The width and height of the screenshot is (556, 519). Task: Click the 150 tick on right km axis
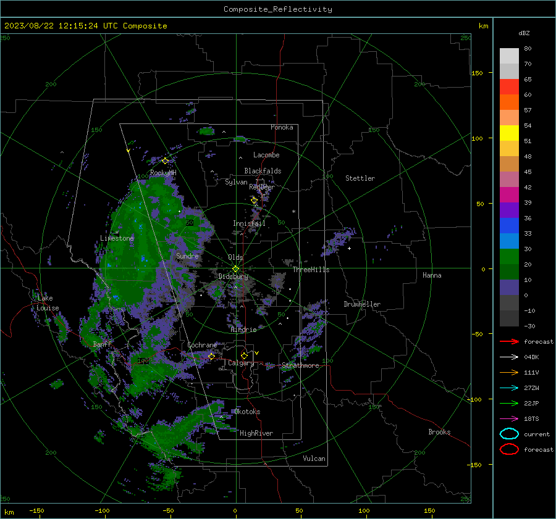click(478, 73)
